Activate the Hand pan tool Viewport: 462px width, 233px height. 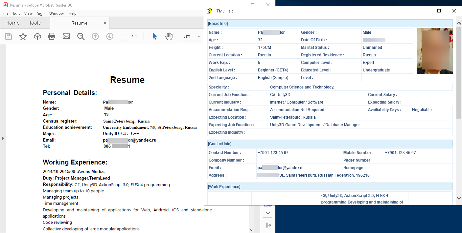pos(169,36)
